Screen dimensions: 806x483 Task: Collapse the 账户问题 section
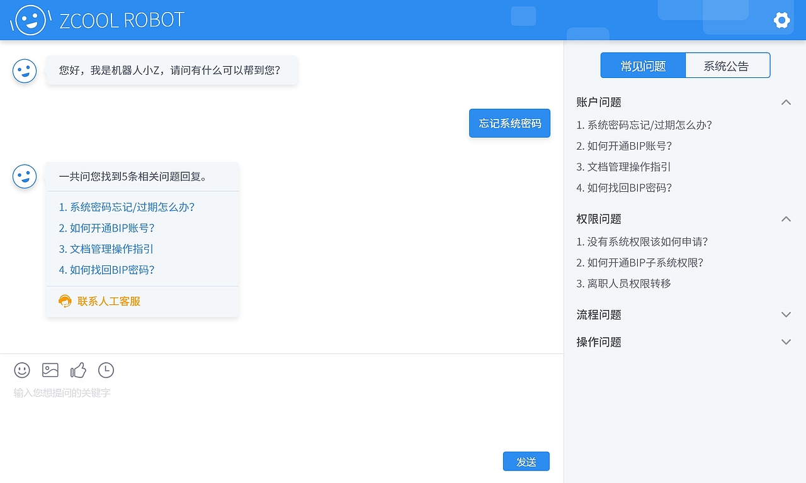pyautogui.click(x=786, y=102)
